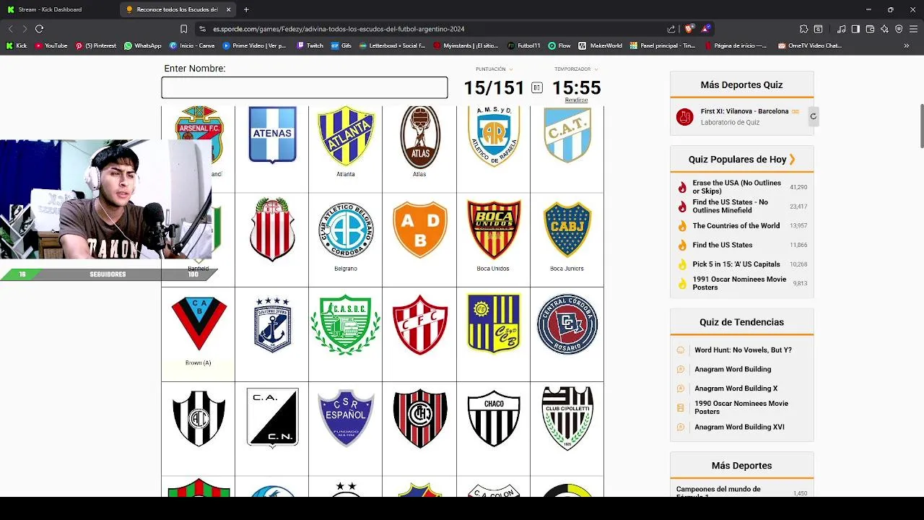
Task: Switch to Stream - Kick Dashboard tab
Action: (50, 9)
